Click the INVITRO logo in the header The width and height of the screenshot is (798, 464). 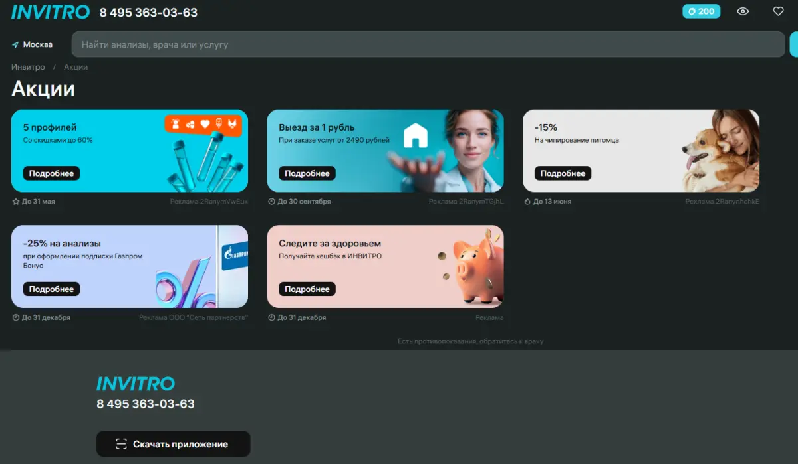click(x=51, y=11)
